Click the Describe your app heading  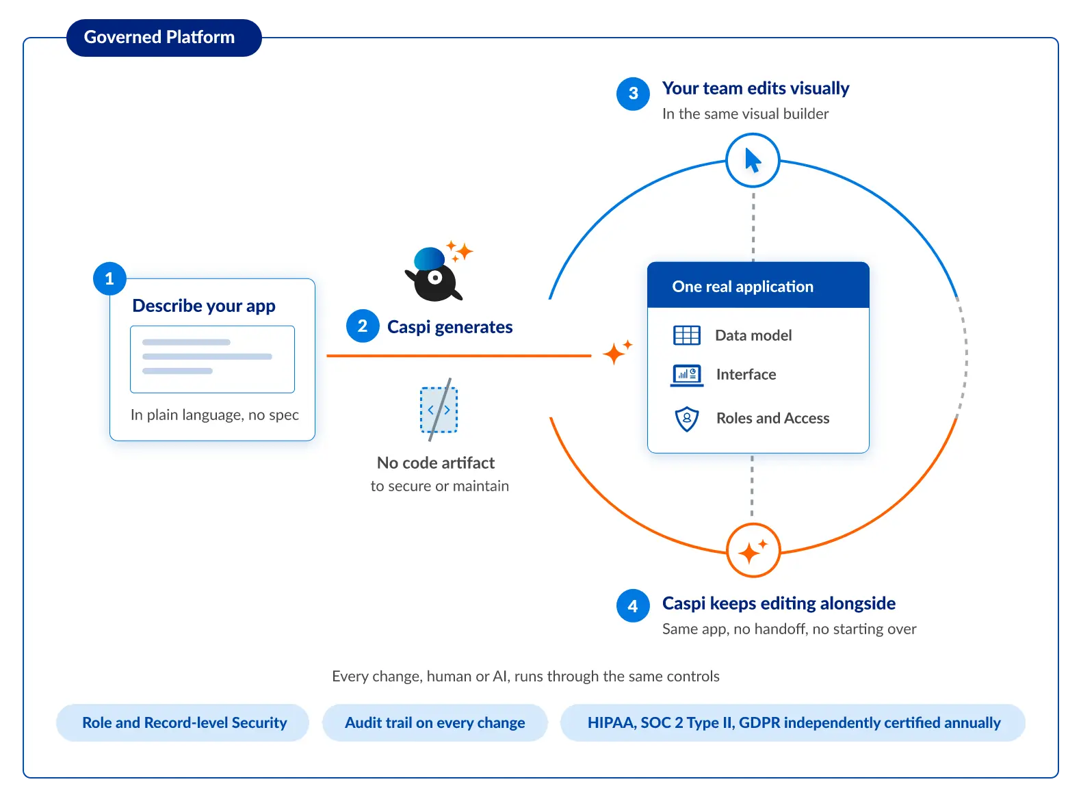[x=204, y=306]
